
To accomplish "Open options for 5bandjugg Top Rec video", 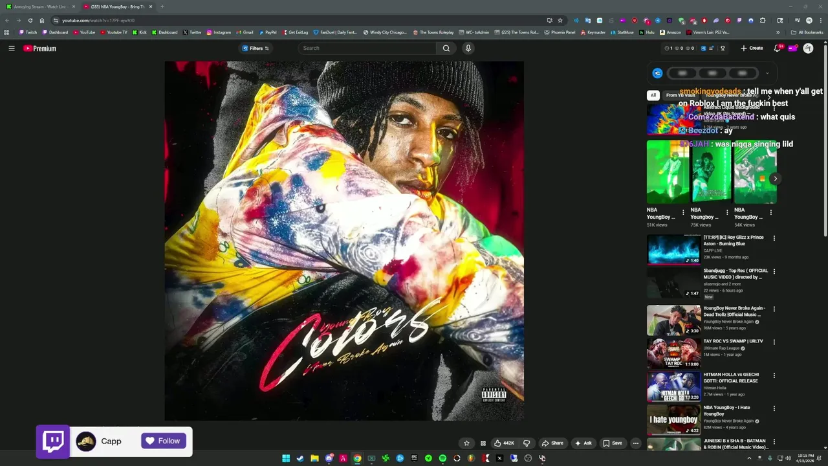I will (x=774, y=271).
